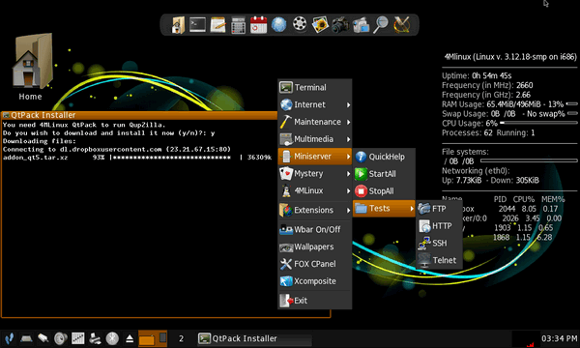This screenshot has height=348, width=580.
Task: Click the CPU Usage bar in system monitor
Action: [x=538, y=123]
